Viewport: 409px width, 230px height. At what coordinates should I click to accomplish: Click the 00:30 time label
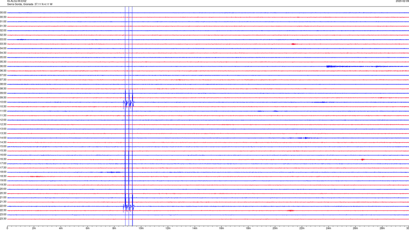[3, 17]
